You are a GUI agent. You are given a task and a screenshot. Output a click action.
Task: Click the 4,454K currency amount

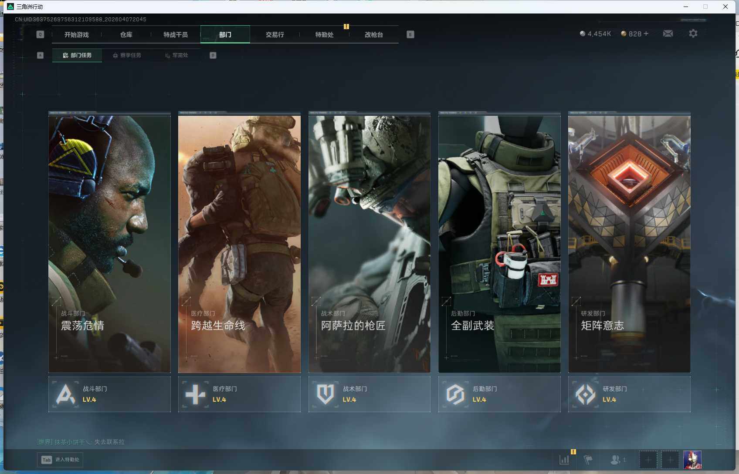pyautogui.click(x=599, y=34)
